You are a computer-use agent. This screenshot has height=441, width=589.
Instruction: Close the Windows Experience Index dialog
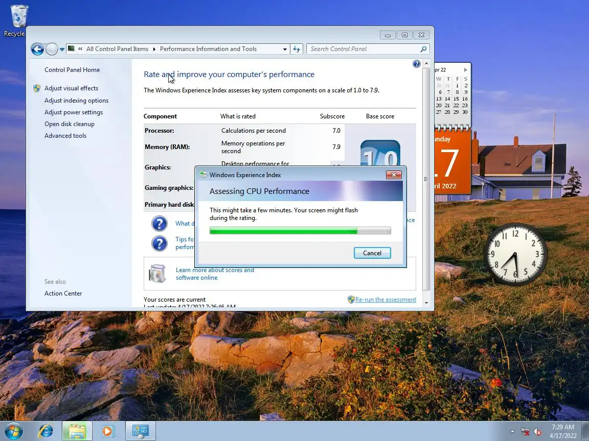click(x=394, y=175)
